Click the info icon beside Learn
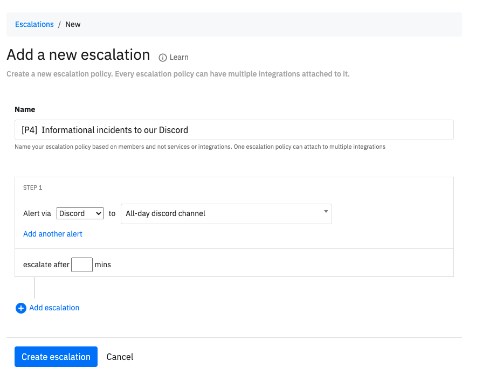Image resolution: width=483 pixels, height=389 pixels. coord(163,58)
